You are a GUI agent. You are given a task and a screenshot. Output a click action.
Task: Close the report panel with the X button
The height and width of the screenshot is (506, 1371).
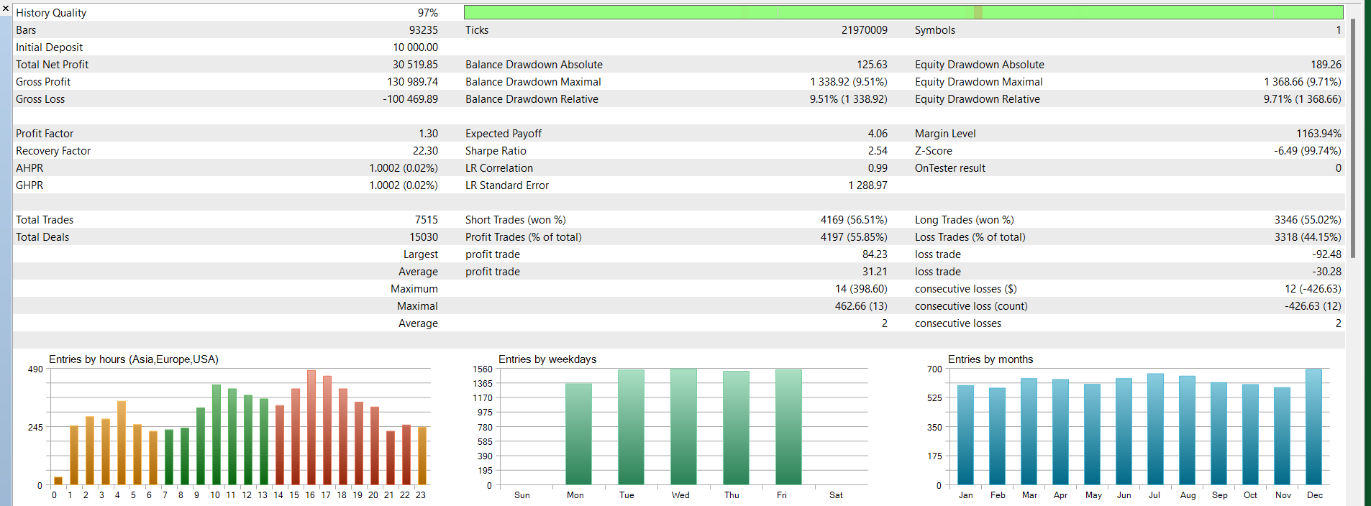point(6,9)
